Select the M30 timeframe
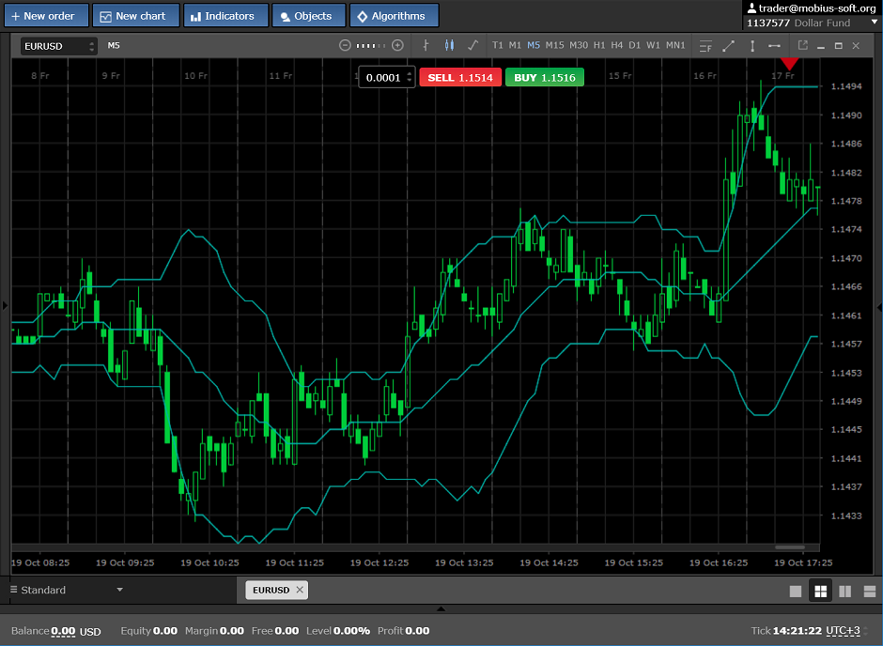 (x=579, y=46)
